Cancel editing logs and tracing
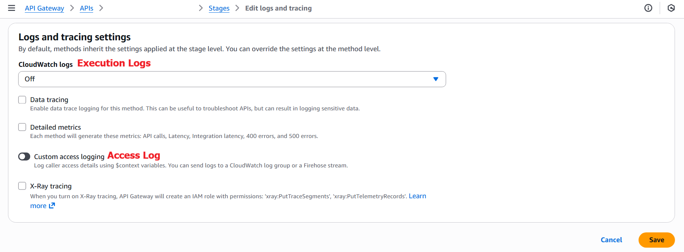The image size is (684, 252). [611, 240]
